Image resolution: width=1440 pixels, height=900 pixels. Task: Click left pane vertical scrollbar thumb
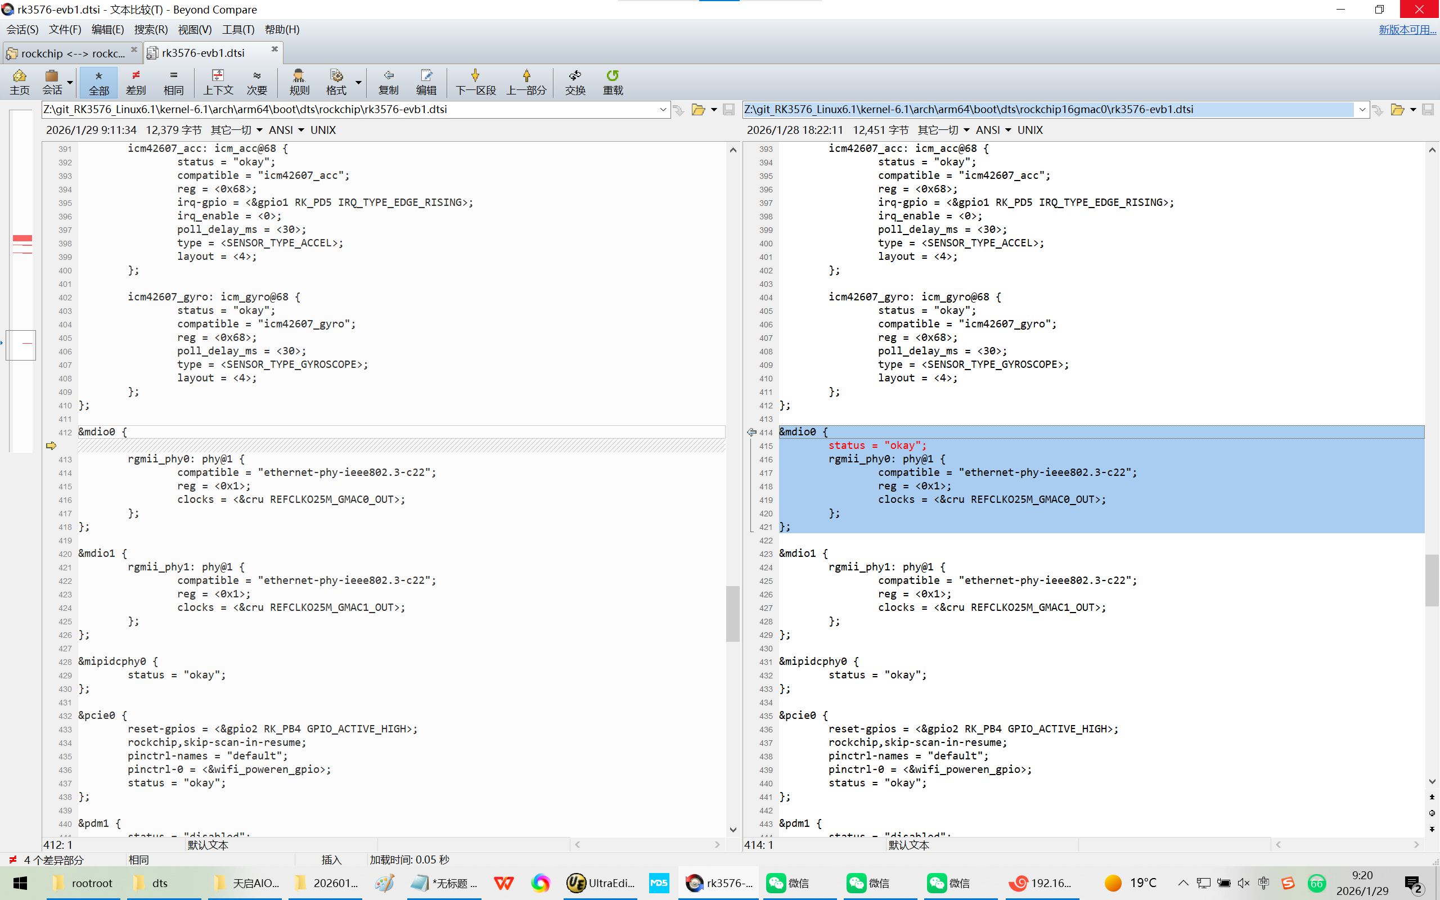point(732,613)
